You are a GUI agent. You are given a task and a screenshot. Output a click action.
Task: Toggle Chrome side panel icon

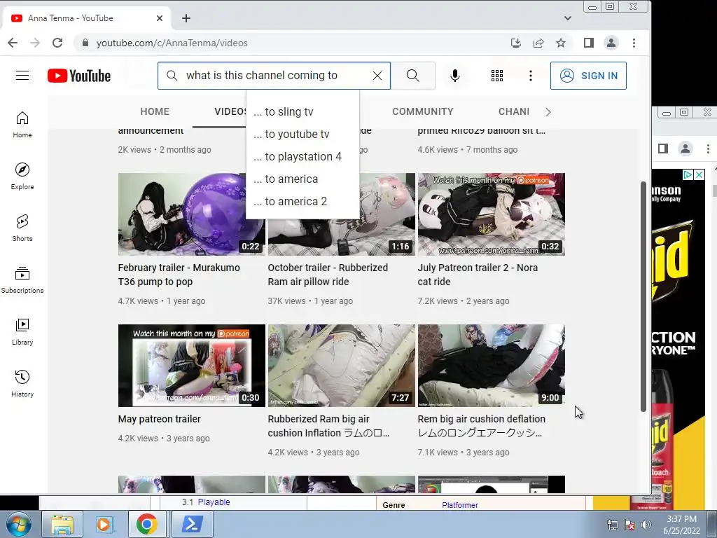[588, 43]
